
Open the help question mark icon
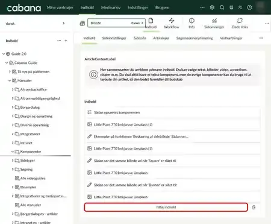[x=249, y=7]
